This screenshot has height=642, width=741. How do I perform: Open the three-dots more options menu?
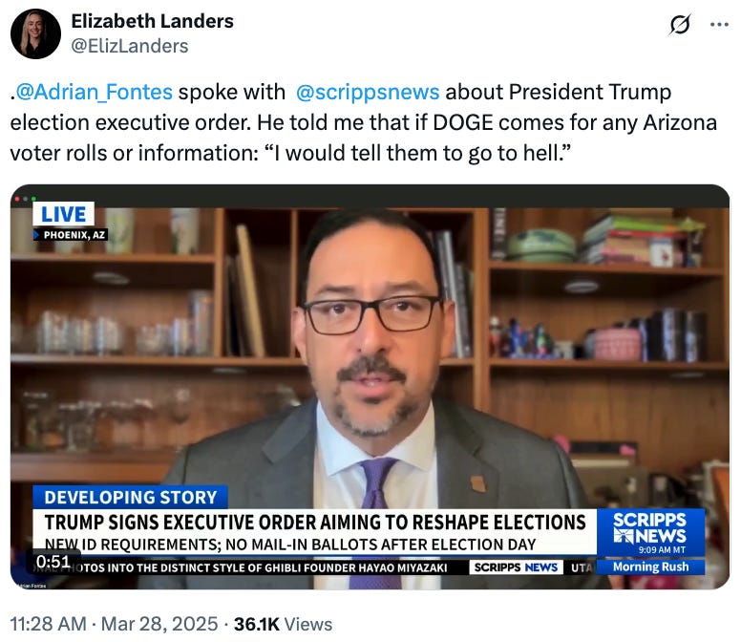[x=719, y=24]
